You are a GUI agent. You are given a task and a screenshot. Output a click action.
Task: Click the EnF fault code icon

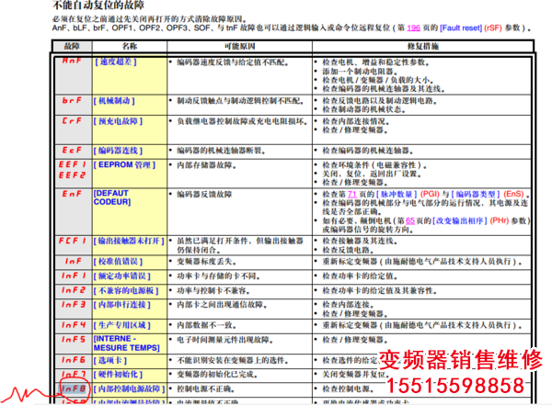click(x=72, y=194)
